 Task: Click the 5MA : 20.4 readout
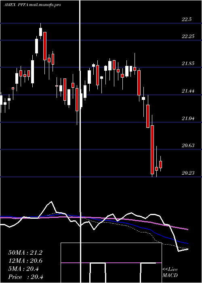click(23, 269)
